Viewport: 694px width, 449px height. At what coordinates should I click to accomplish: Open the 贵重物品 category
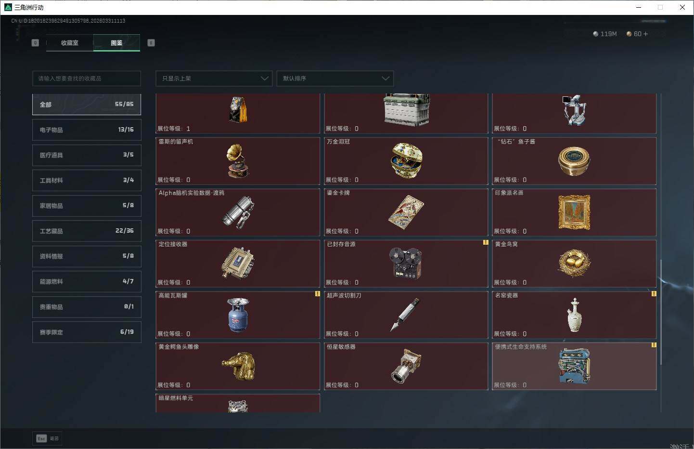click(x=87, y=307)
